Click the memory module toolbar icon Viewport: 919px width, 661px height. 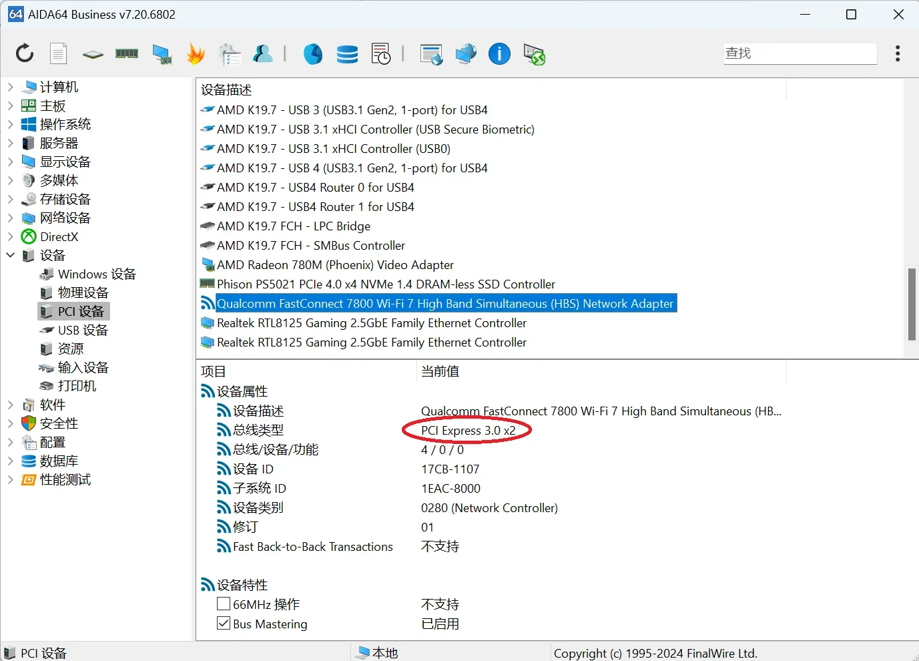(x=127, y=53)
